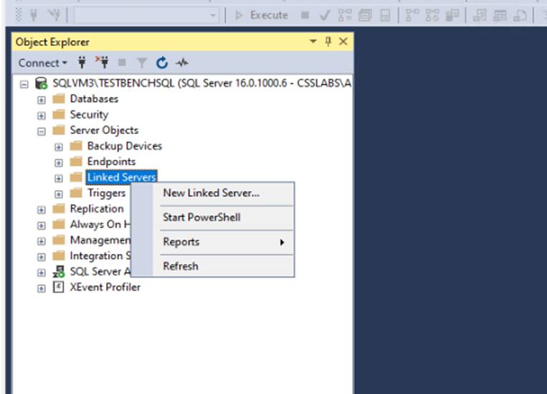Select the Endpoints tree item

[x=111, y=161]
